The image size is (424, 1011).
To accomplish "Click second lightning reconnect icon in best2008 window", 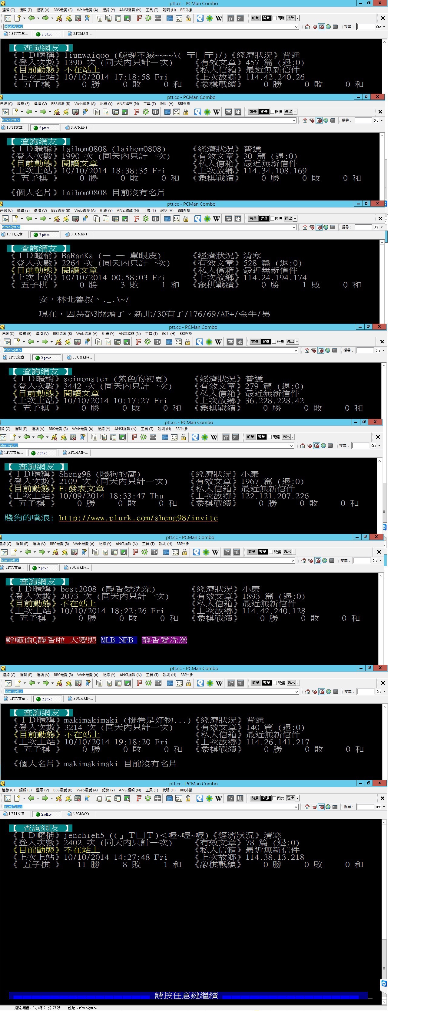I will coord(65,552).
